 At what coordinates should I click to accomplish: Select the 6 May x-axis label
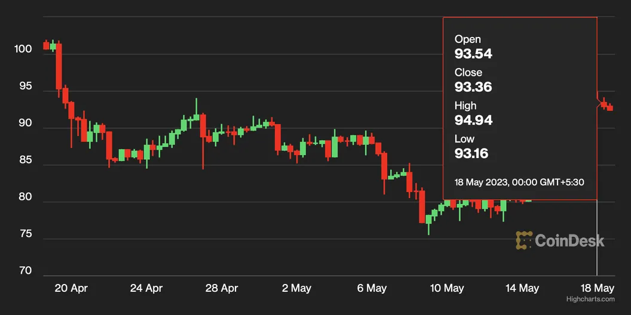pyautogui.click(x=372, y=288)
